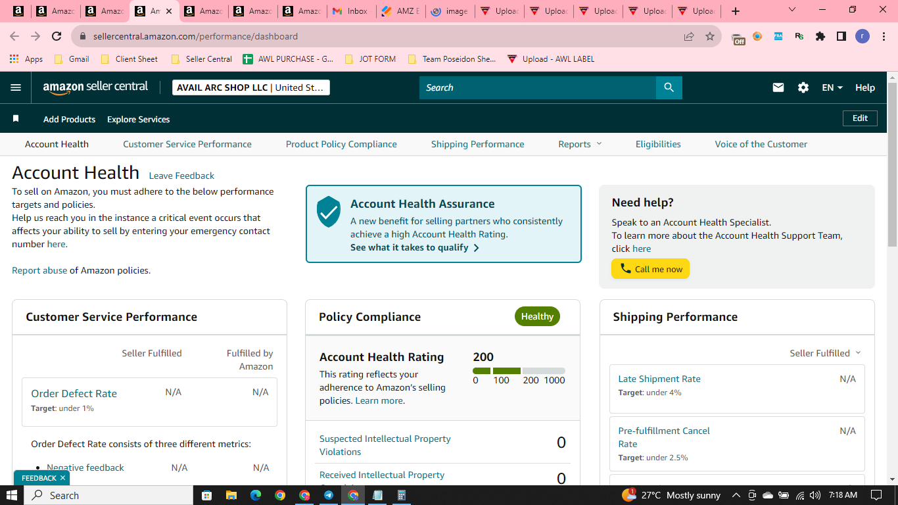This screenshot has height=505, width=898.
Task: View site information via the padlock icon
Action: [83, 36]
